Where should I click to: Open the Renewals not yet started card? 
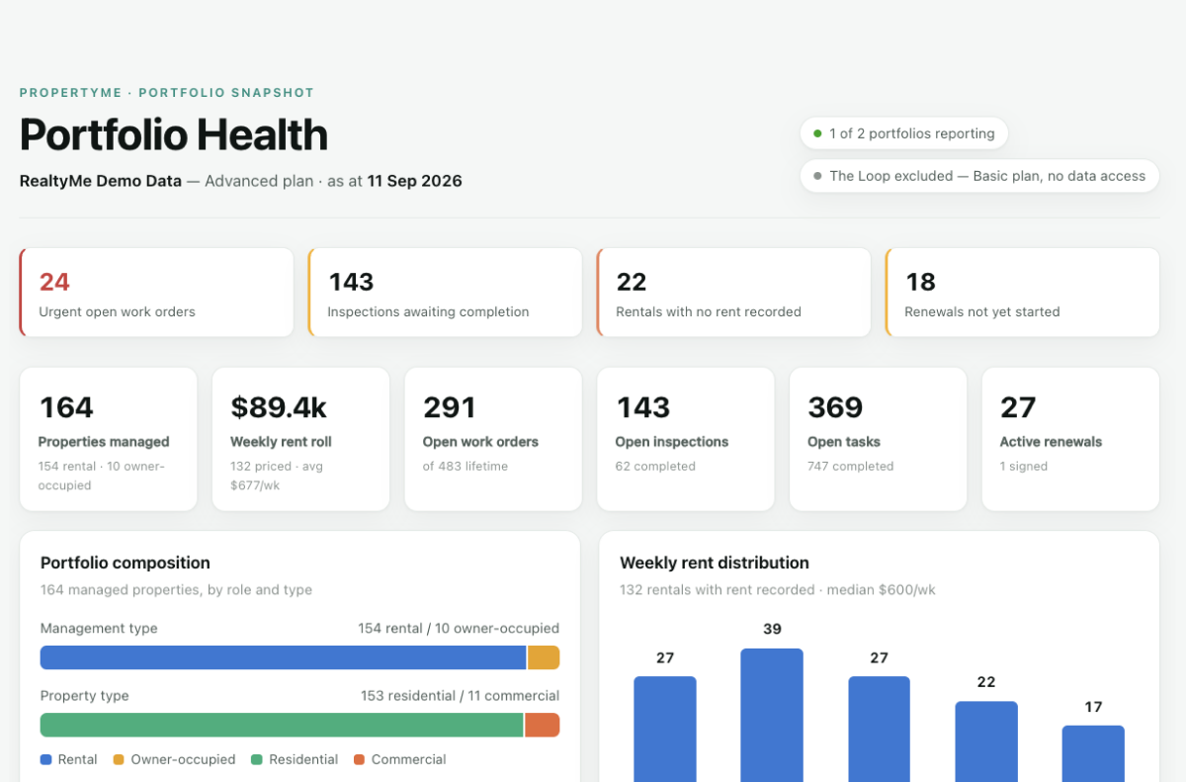[x=1023, y=293]
